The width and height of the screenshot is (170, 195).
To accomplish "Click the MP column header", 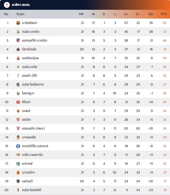I will (x=81, y=14).
